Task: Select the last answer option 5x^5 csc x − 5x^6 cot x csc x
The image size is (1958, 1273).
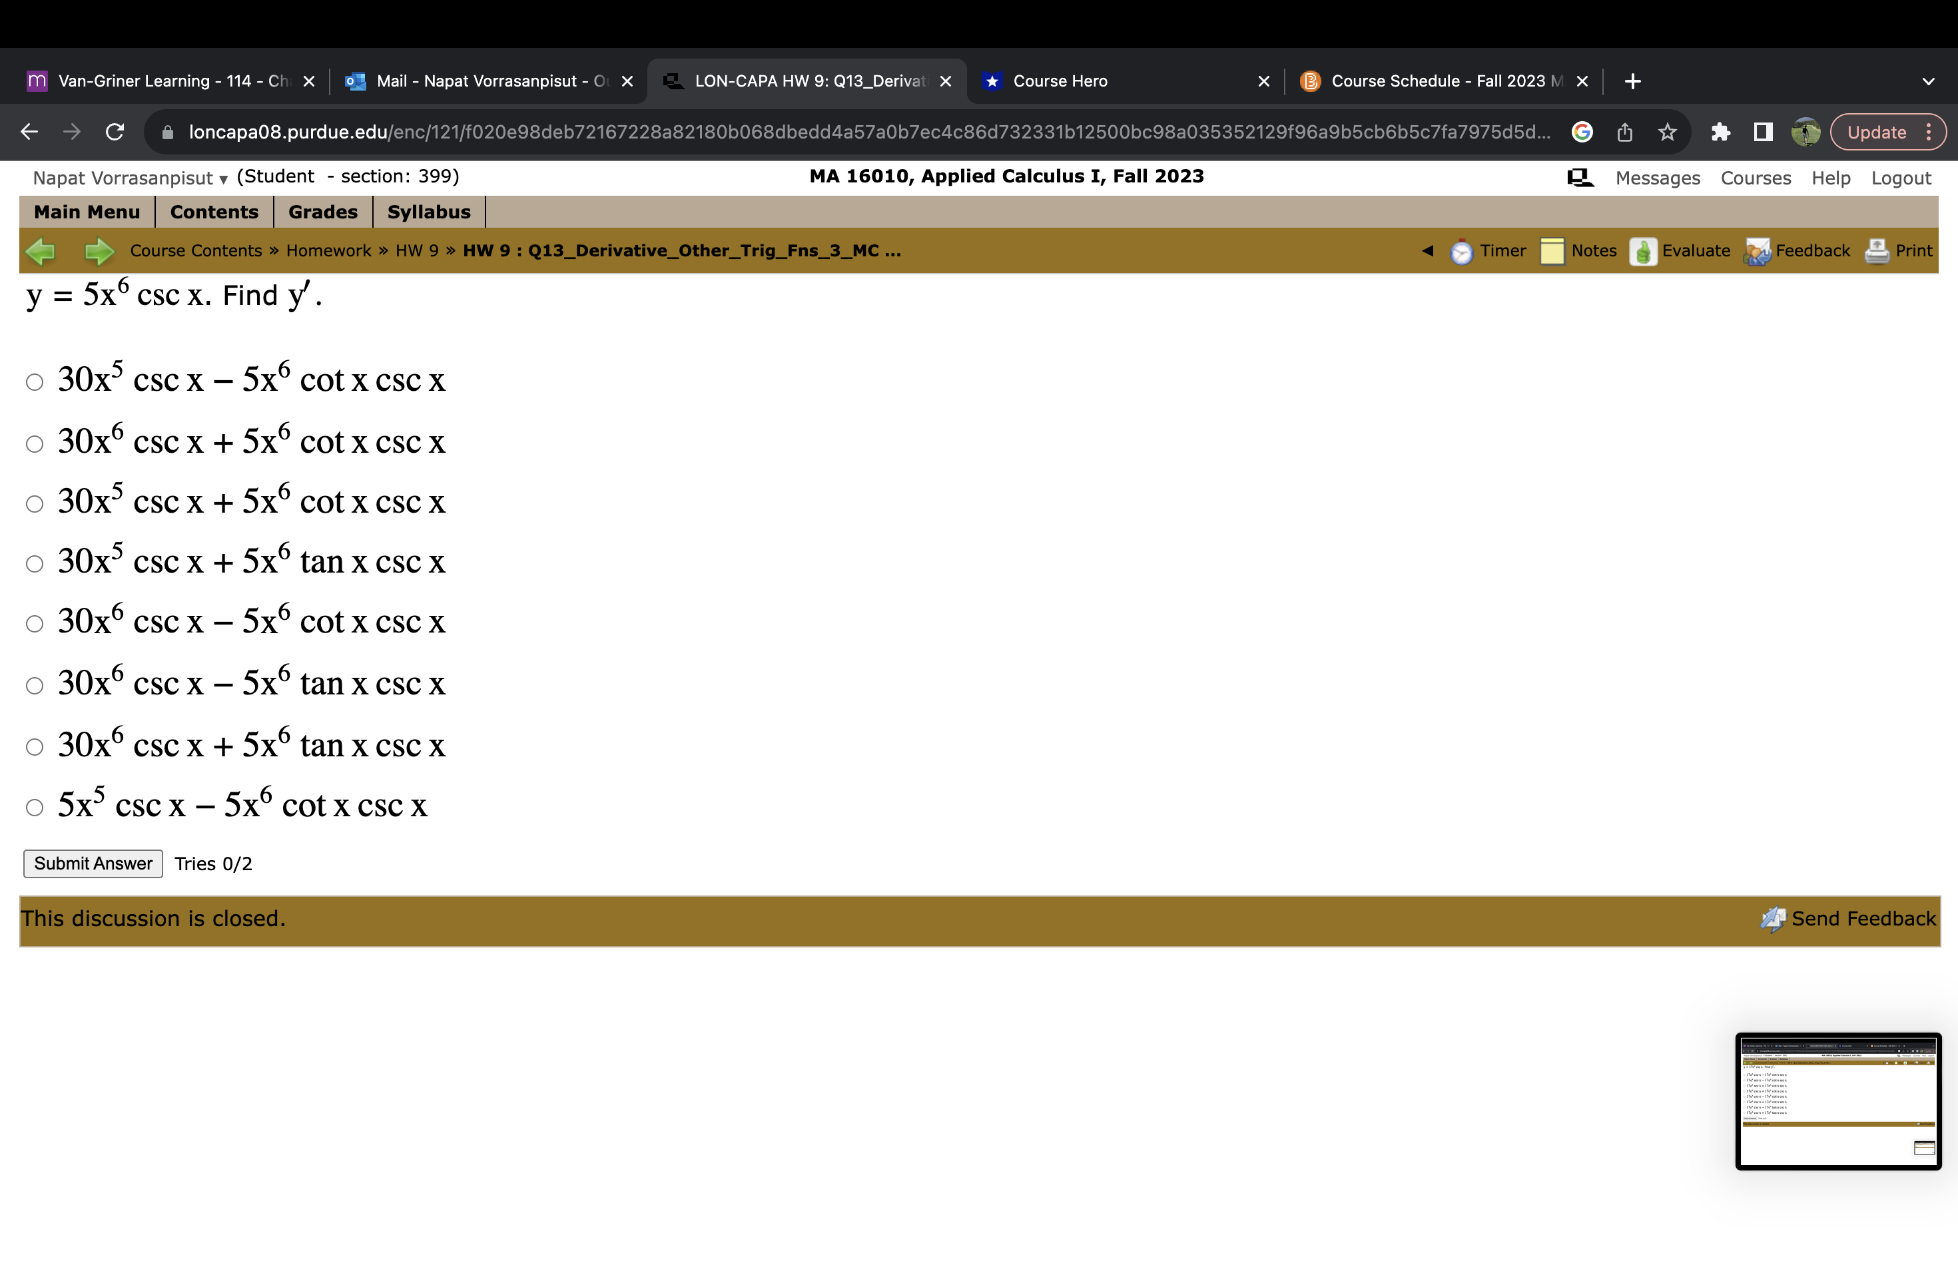Action: coord(35,808)
